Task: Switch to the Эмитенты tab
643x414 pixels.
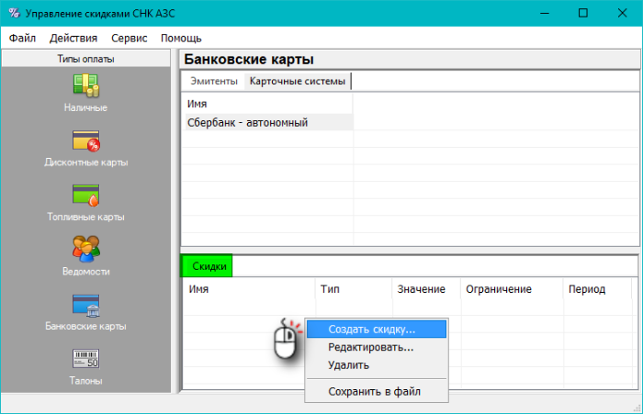Action: pyautogui.click(x=212, y=82)
